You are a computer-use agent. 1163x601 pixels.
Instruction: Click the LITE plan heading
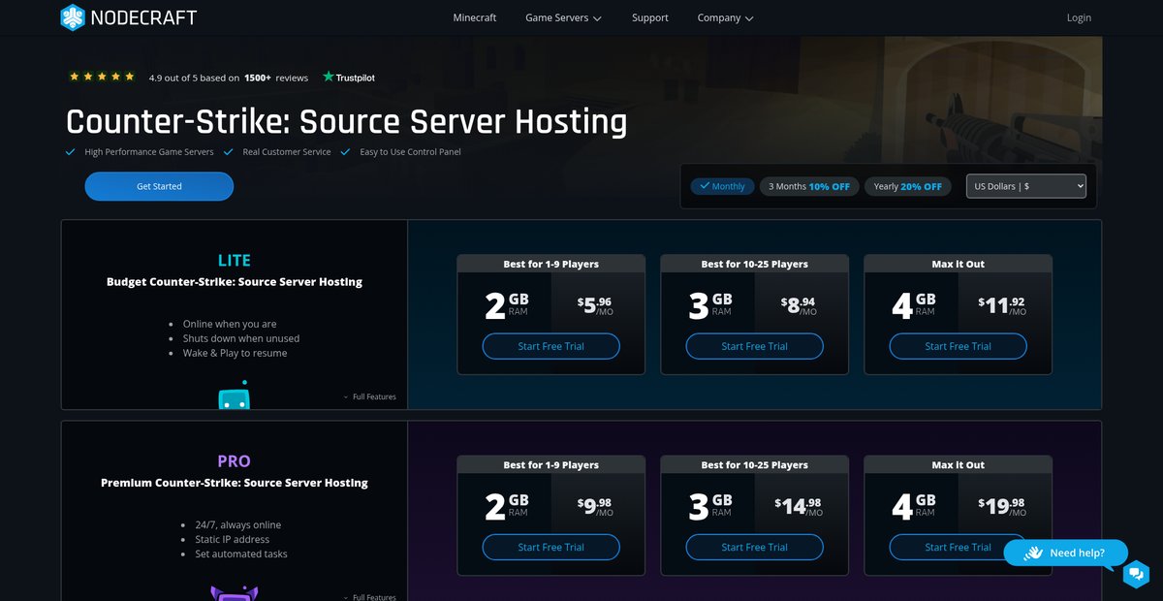tap(235, 260)
